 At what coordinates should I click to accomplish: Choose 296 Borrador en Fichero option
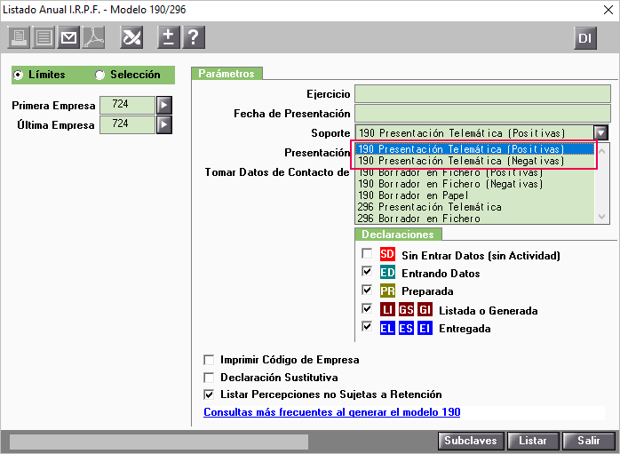click(474, 219)
